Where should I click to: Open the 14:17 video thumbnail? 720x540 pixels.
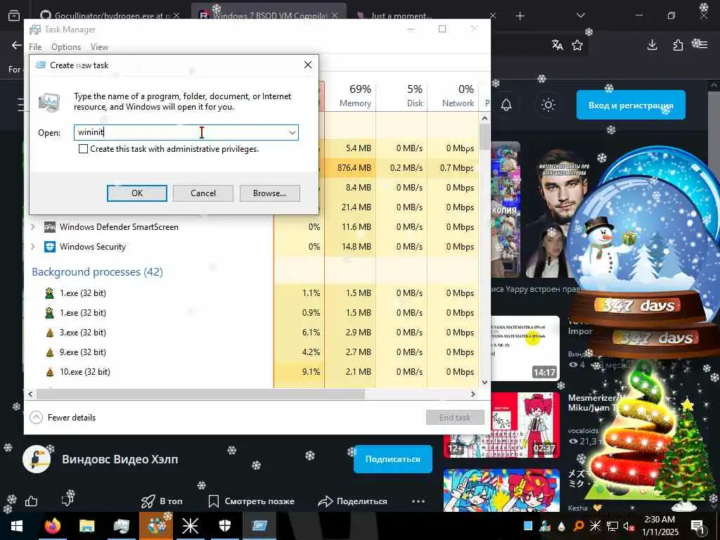[525, 348]
